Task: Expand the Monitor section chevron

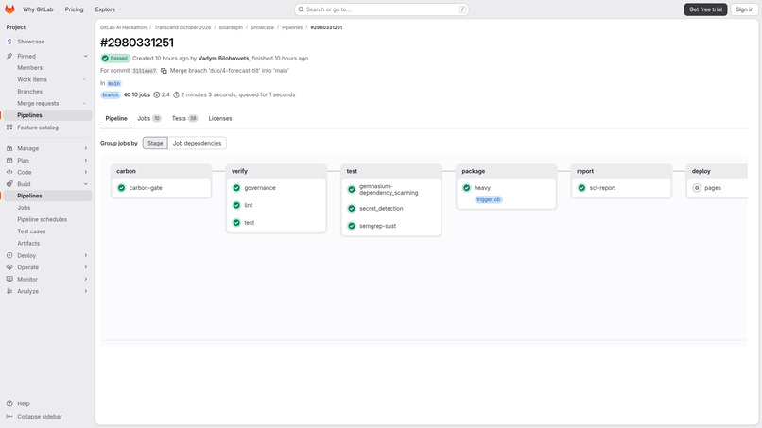Action: point(85,280)
